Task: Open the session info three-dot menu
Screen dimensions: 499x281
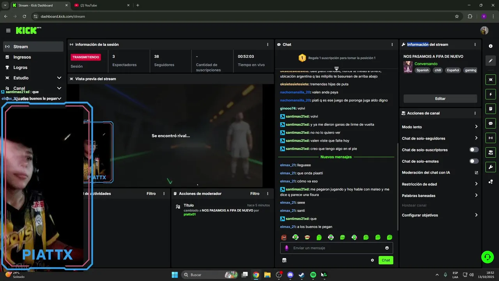Action: point(267,44)
